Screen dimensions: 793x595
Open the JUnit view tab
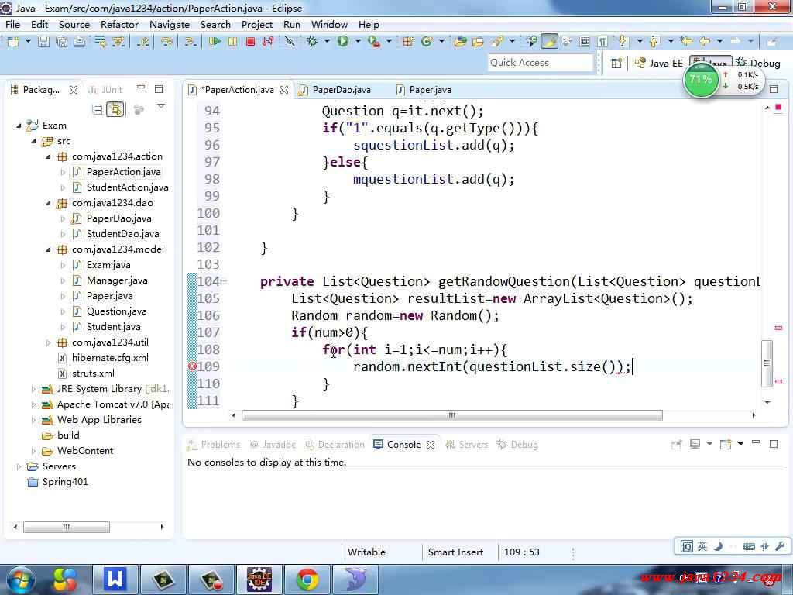coord(105,90)
